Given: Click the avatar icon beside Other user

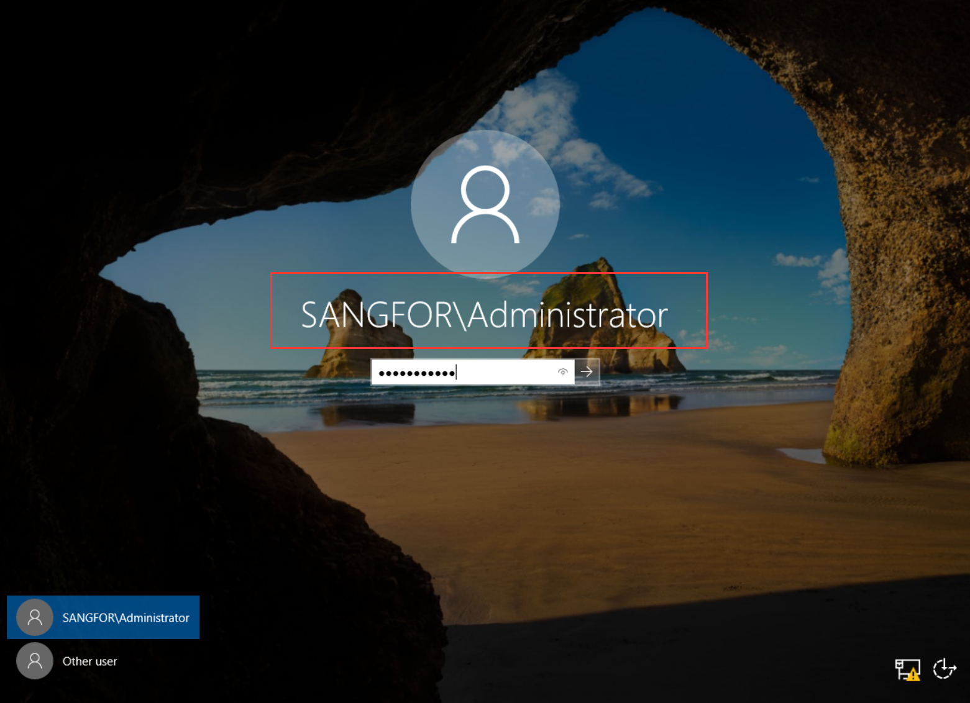Looking at the screenshot, I should tap(35, 661).
